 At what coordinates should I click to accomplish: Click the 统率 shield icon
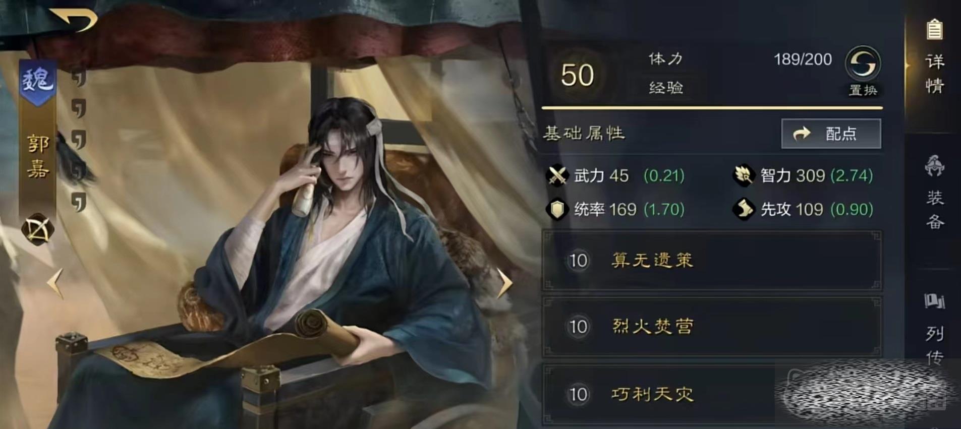pyautogui.click(x=557, y=209)
